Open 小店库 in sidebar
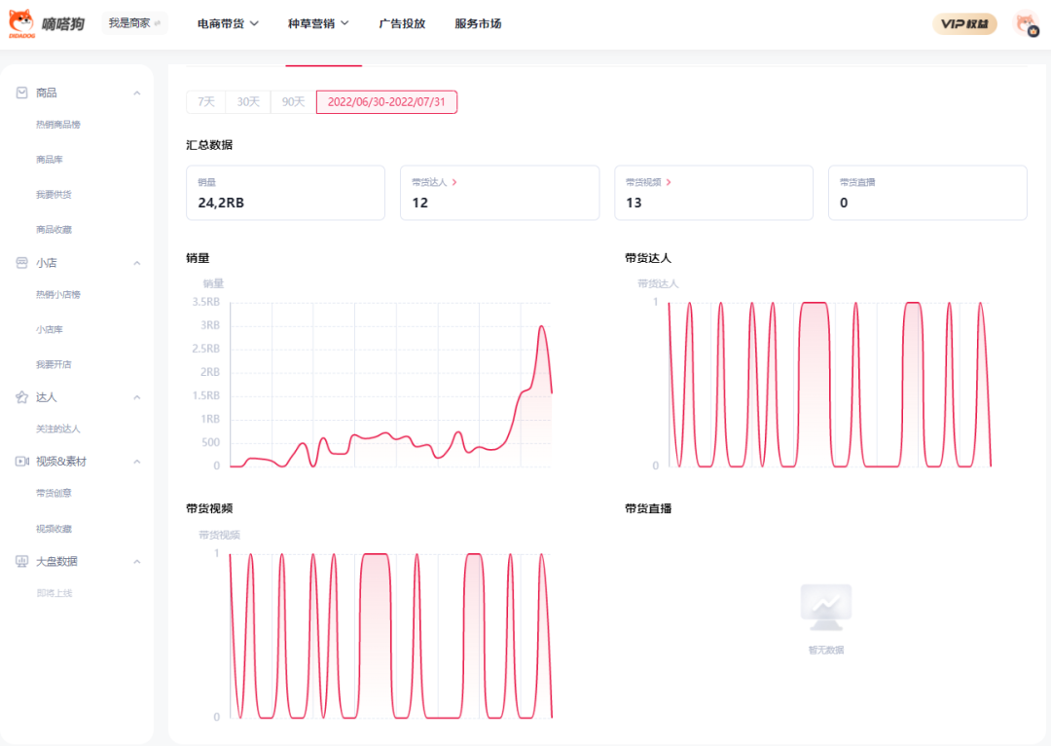 tap(50, 329)
